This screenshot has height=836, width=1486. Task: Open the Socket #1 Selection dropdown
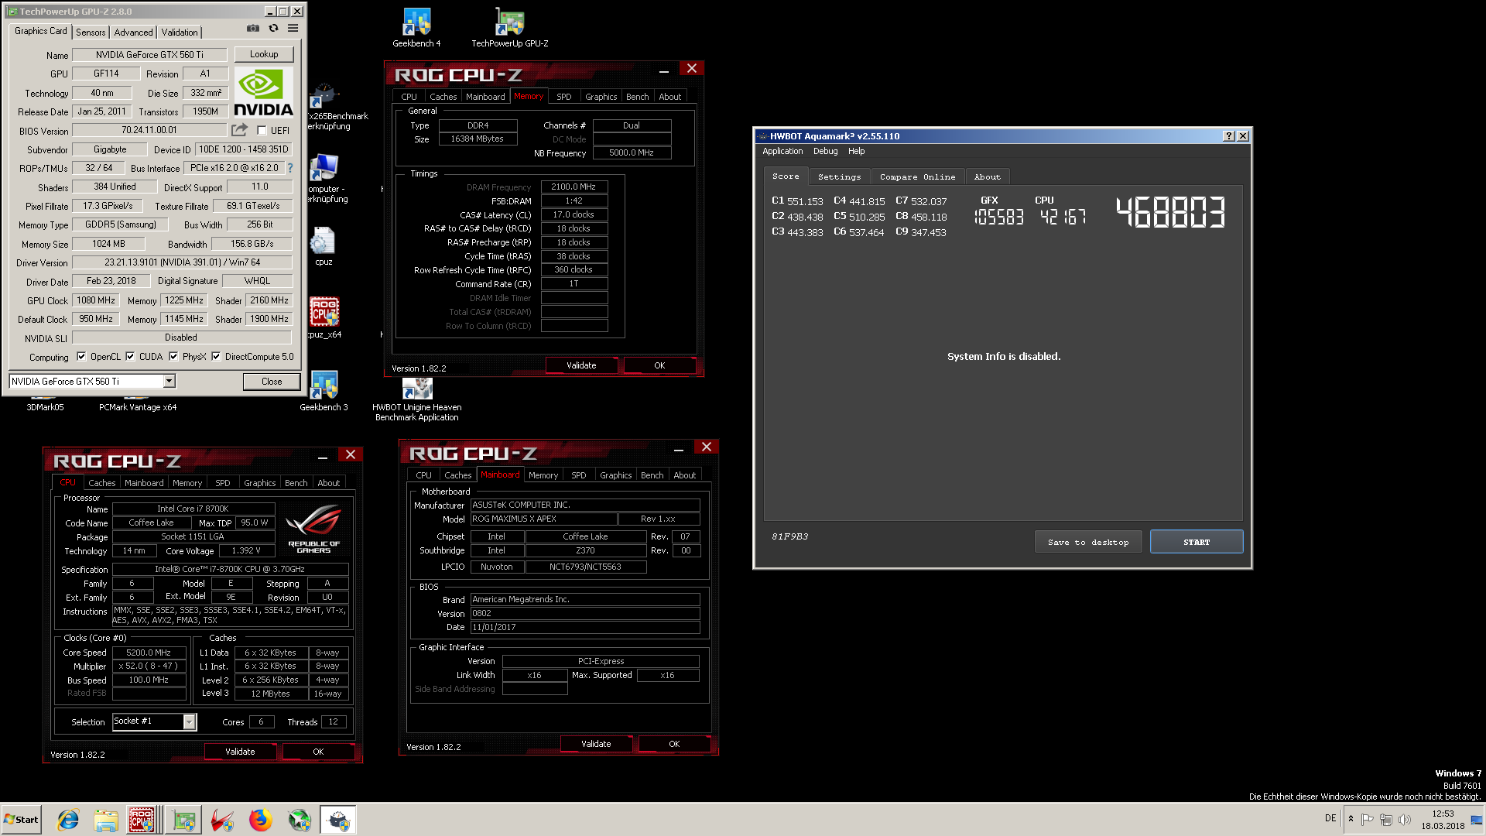click(189, 721)
